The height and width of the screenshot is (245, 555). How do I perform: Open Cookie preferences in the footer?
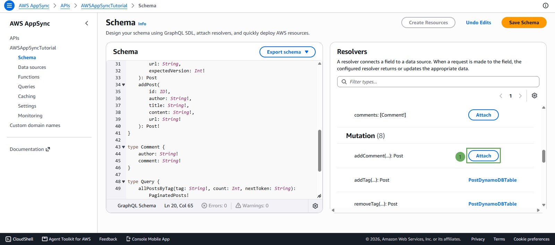click(531, 239)
